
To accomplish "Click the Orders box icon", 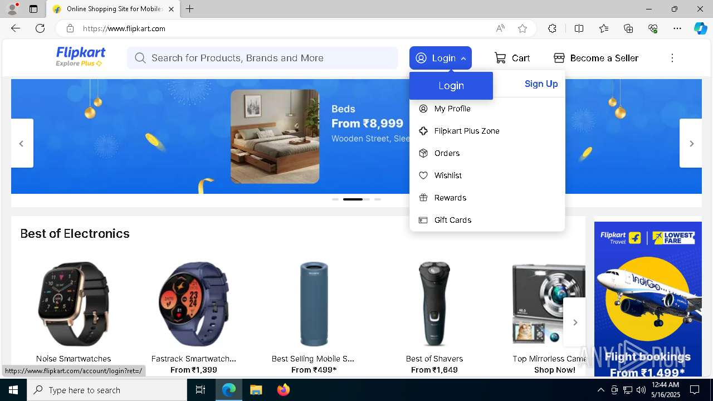I will point(423,153).
